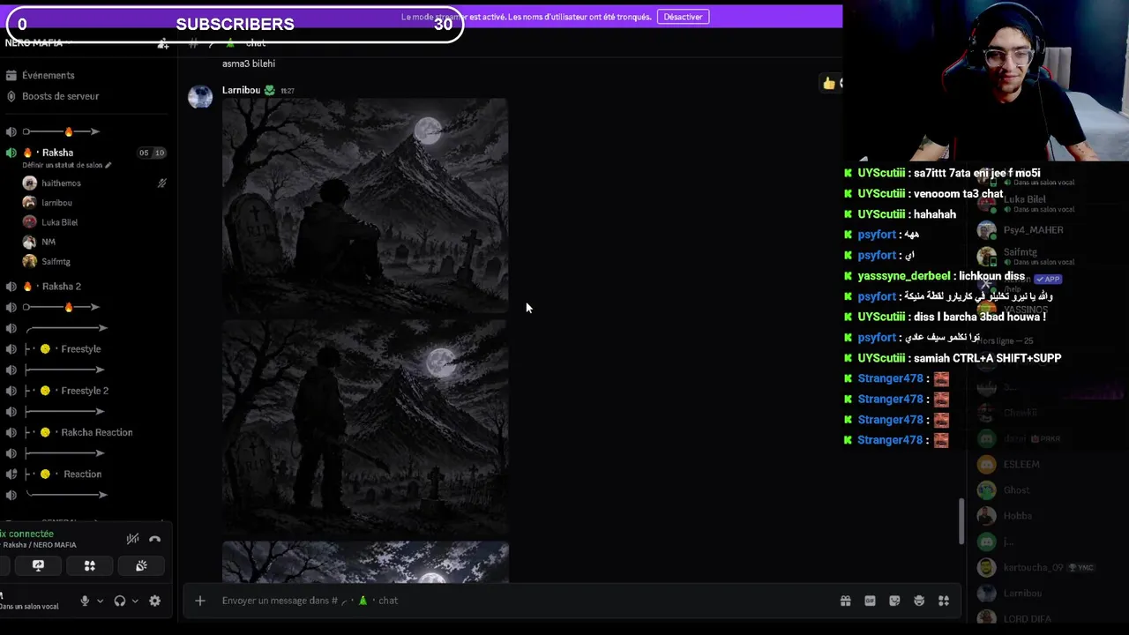This screenshot has width=1129, height=635.
Task: Click Luka Bilel avatar in voice channel
Action: pos(30,222)
